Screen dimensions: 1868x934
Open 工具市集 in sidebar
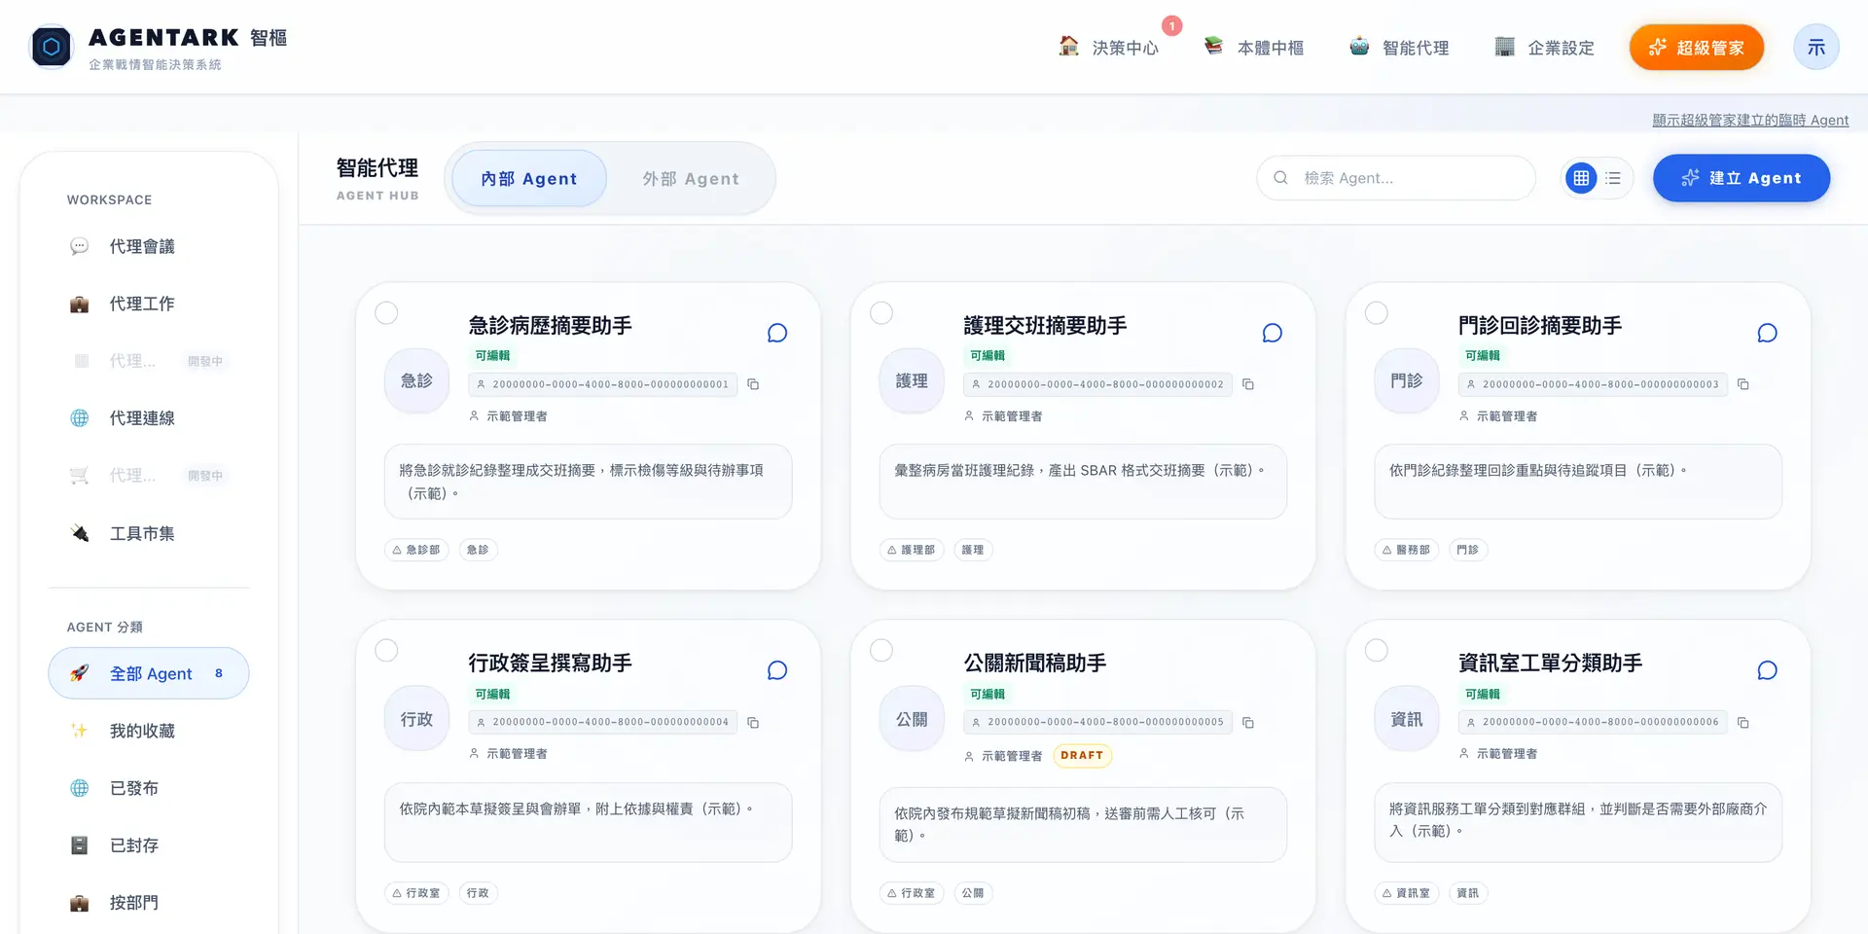pos(149,533)
